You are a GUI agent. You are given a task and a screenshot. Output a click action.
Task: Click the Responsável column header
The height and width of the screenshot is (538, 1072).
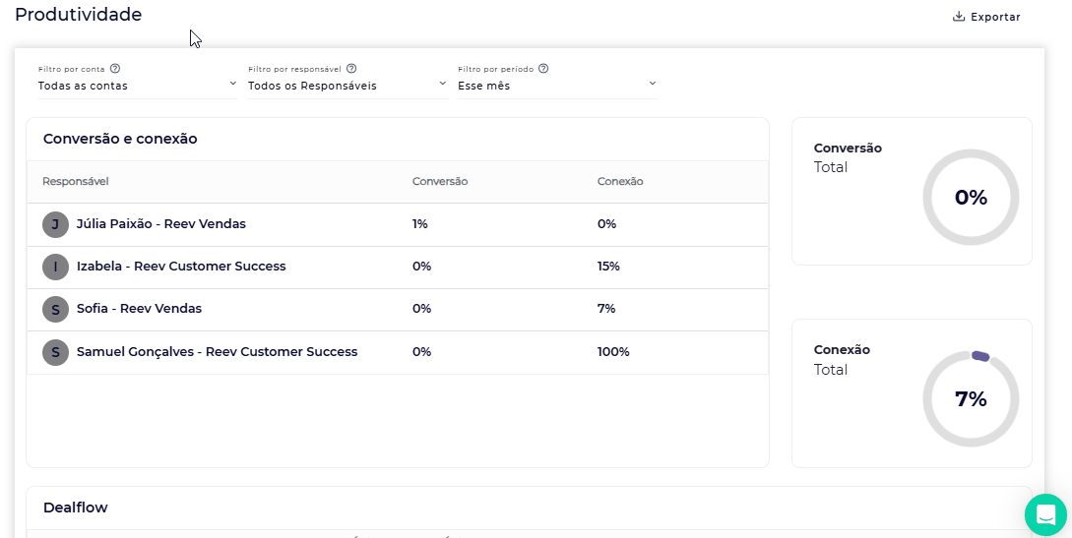(75, 182)
